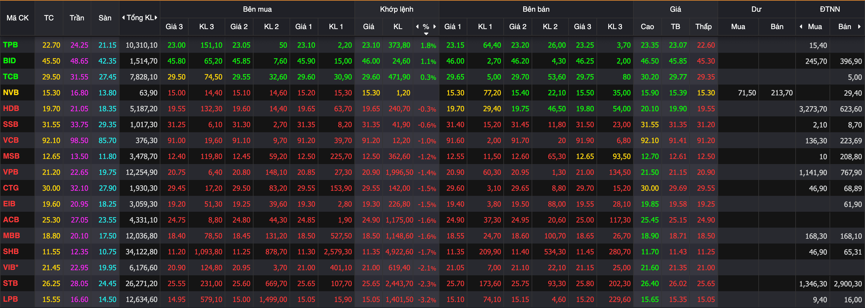Click sort-descending triangle under % header
This screenshot has width=865, height=308.
pos(426,34)
